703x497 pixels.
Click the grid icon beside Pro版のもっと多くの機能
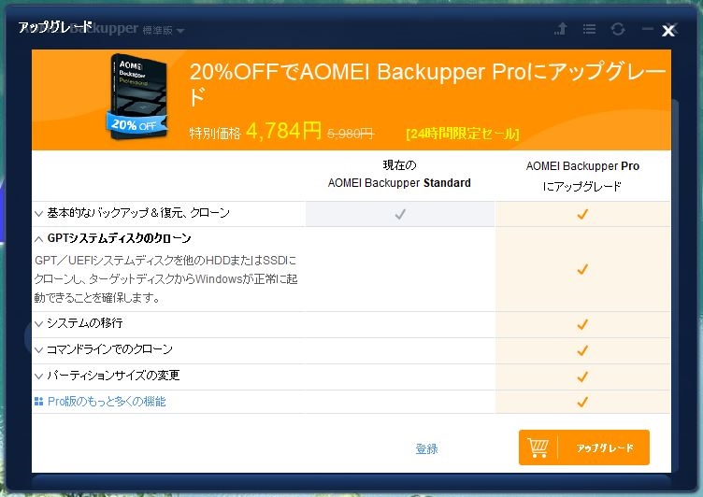coord(39,401)
